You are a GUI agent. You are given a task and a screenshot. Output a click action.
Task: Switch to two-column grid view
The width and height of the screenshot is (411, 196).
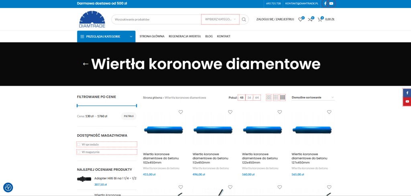(269, 98)
